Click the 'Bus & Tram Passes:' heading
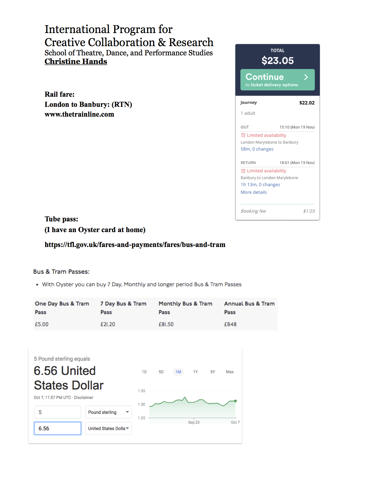Screen dimensions: 379x491 [x=61, y=272]
